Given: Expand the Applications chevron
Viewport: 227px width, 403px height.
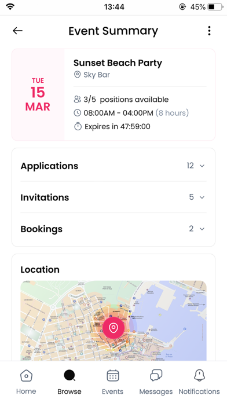Looking at the screenshot, I should coord(202,166).
